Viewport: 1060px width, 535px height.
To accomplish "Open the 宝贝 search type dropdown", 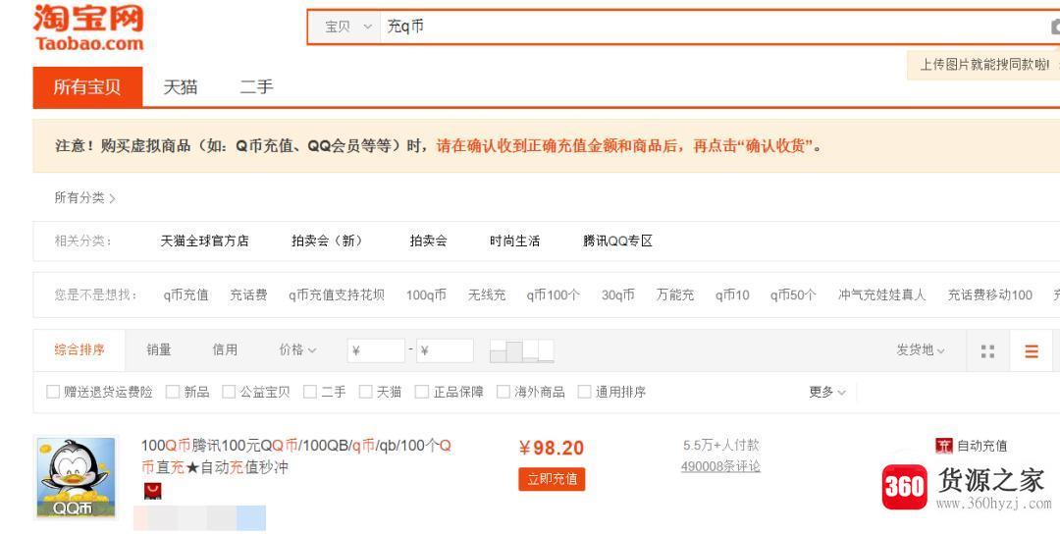I will click(346, 27).
